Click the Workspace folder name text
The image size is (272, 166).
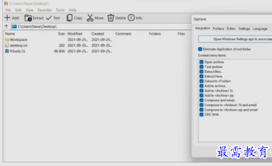(x=19, y=40)
